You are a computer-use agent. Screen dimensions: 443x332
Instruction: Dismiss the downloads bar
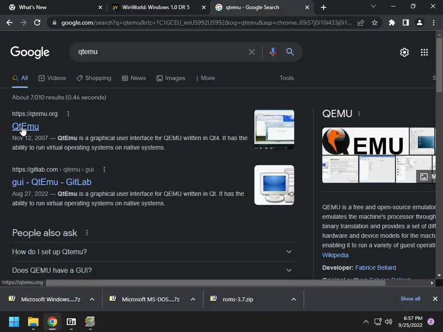click(435, 299)
